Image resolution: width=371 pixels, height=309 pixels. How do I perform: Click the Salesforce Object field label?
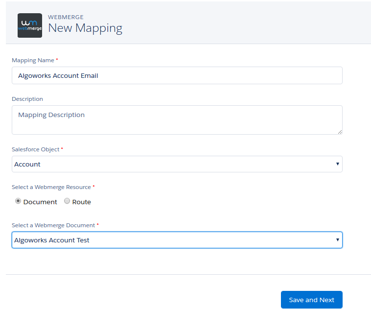click(x=35, y=149)
